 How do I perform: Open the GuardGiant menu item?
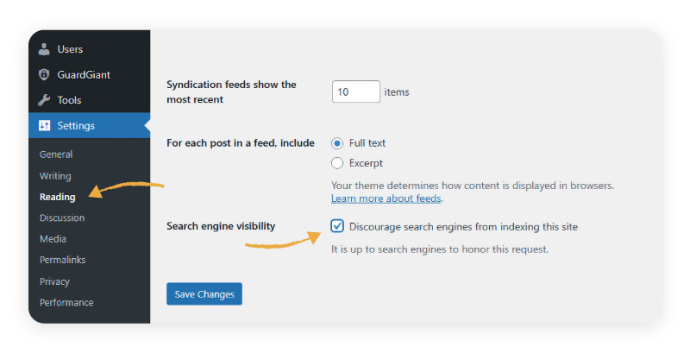pos(82,75)
